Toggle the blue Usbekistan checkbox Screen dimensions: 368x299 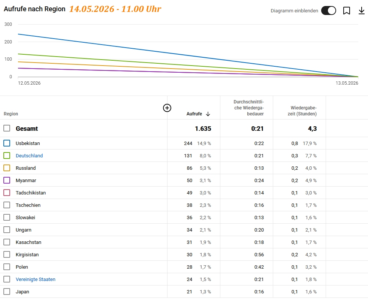click(7, 143)
